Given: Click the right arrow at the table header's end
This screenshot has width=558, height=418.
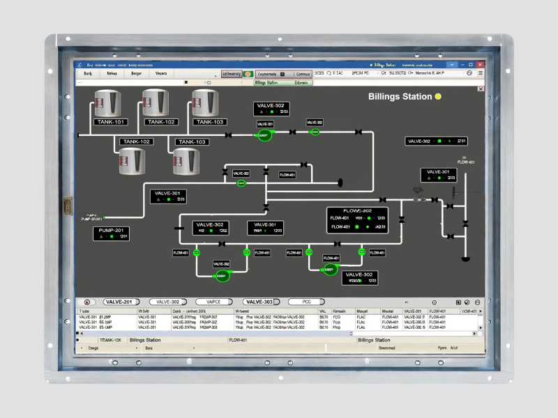Looking at the screenshot, I should point(481,311).
